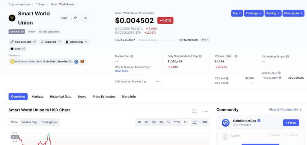
Task: Click Read More about Market Cap
Action: [x=122, y=71]
